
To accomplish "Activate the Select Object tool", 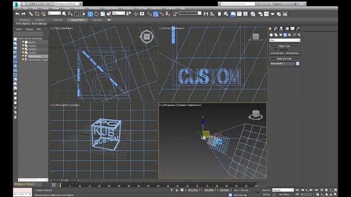I will click(64, 14).
